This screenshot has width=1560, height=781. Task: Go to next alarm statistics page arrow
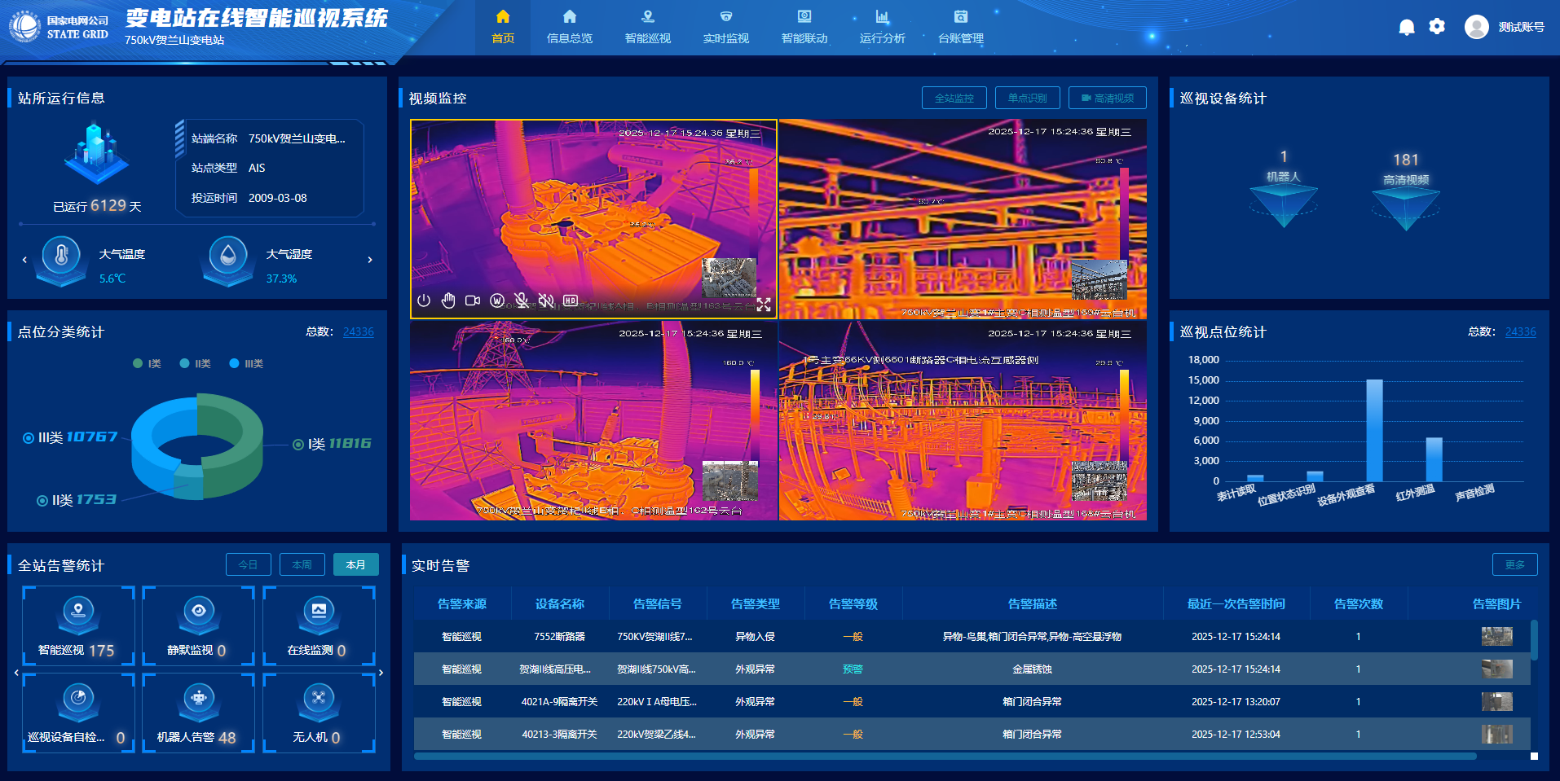[x=381, y=673]
